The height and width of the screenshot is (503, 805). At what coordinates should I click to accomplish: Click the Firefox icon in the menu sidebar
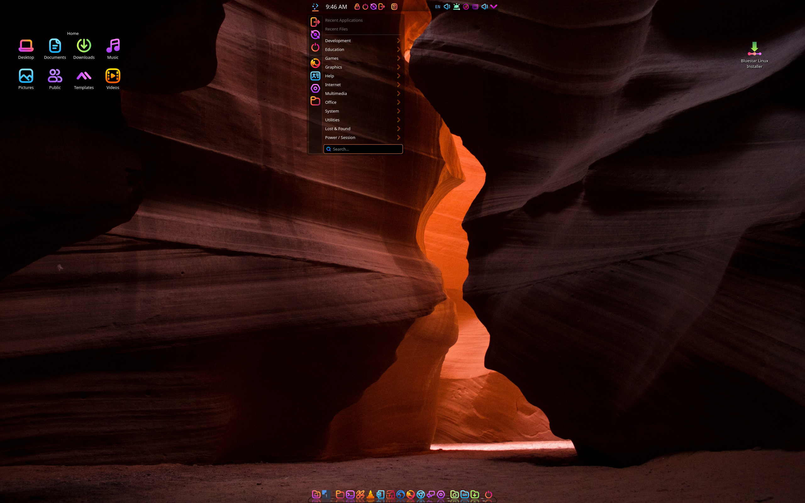click(315, 63)
